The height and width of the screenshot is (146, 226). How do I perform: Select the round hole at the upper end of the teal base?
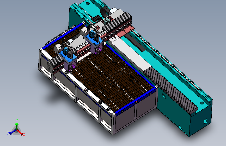[88, 3]
